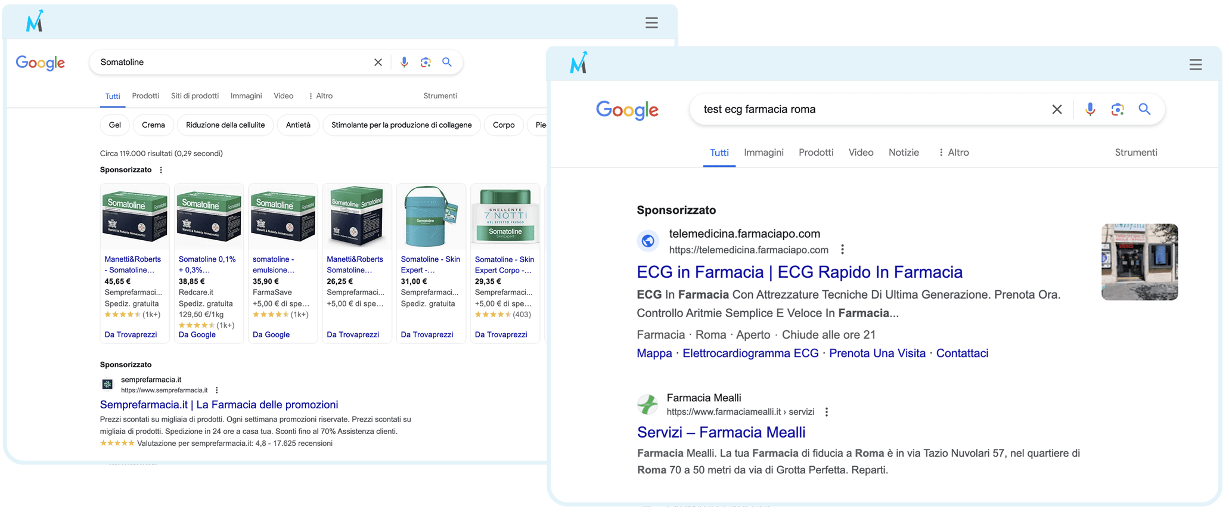Open image search lens in ECG window
1229x518 pixels.
click(1117, 109)
